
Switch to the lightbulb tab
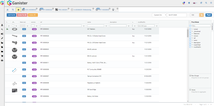click(113, 10)
